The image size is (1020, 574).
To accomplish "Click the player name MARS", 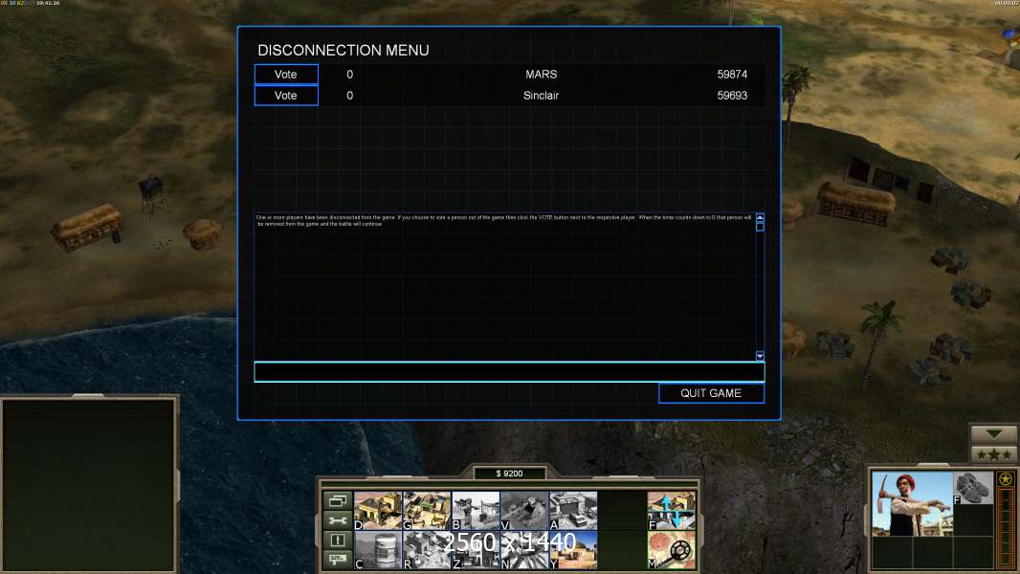I will [x=542, y=74].
